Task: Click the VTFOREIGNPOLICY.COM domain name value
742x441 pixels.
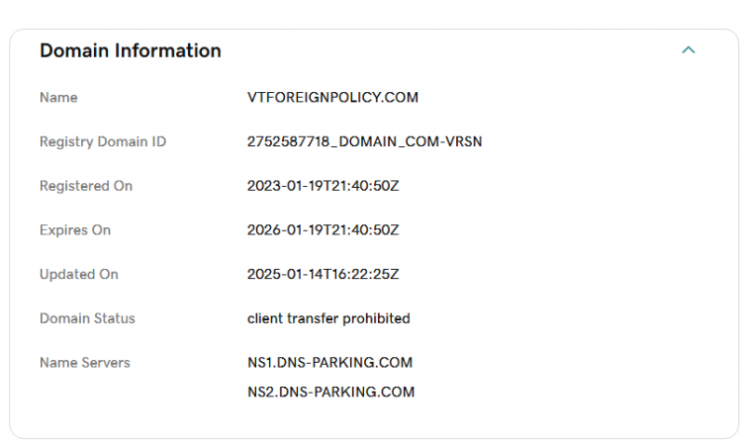Action: [332, 98]
